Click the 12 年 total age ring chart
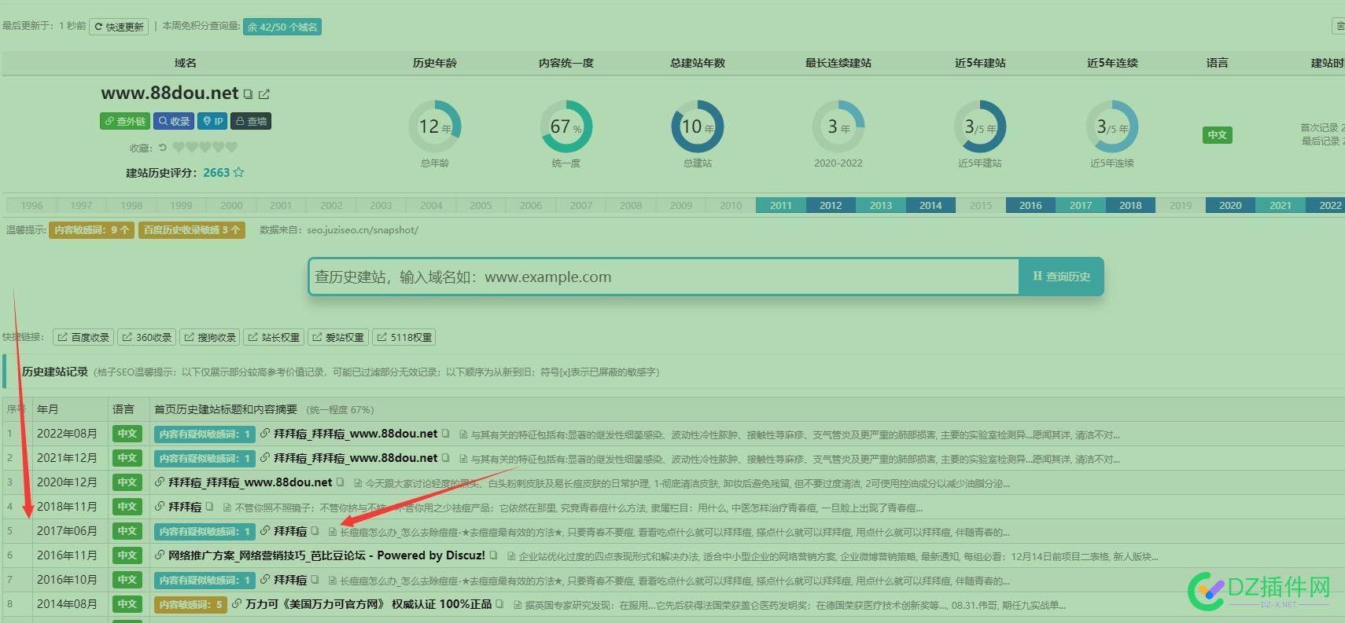The width and height of the screenshot is (1345, 623). (435, 126)
